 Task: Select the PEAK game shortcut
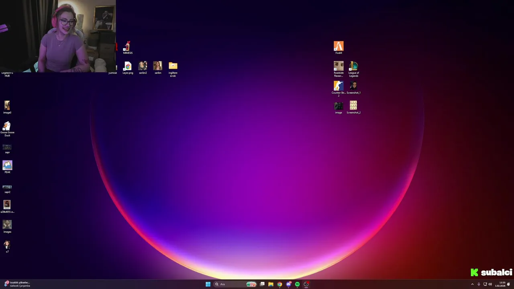(7, 167)
